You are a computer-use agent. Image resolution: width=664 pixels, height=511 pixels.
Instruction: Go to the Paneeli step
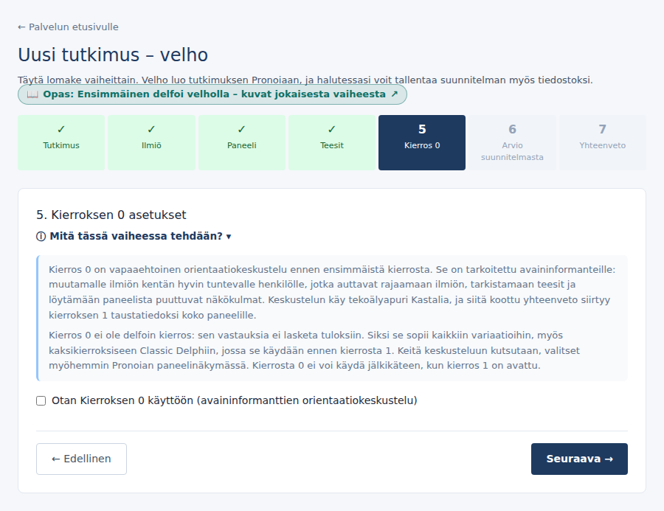coord(241,142)
